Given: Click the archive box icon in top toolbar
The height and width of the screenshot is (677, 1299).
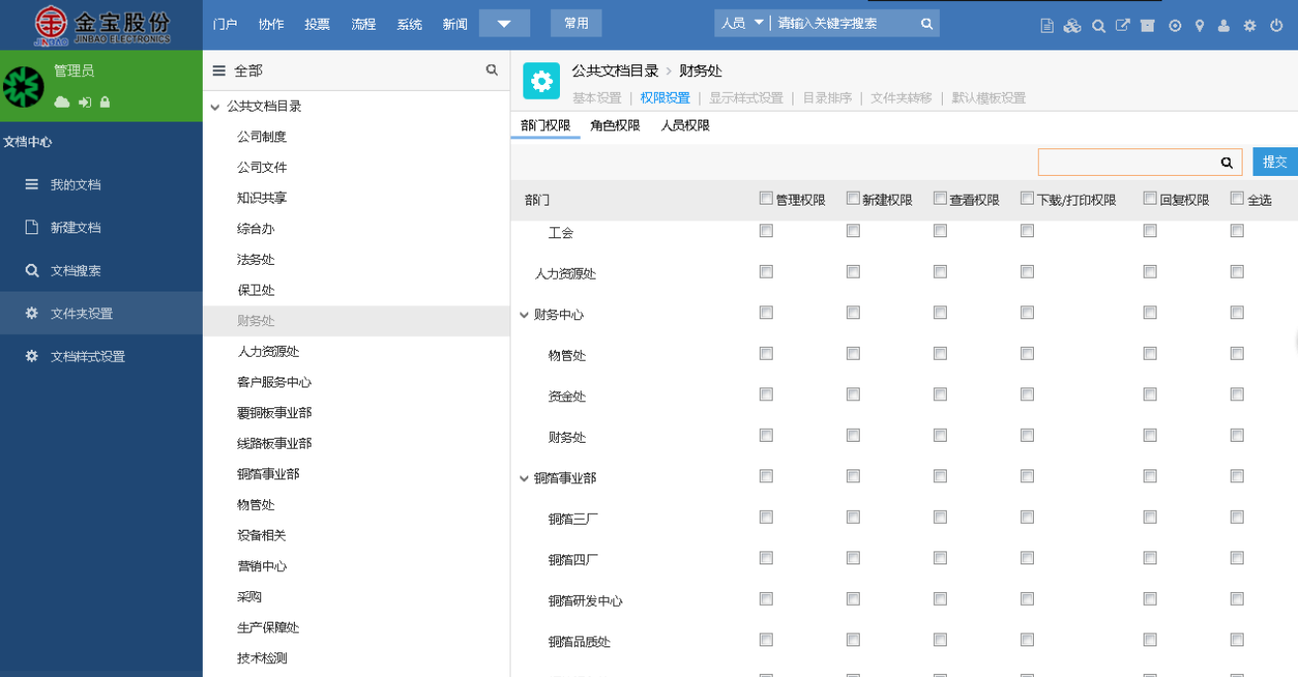Looking at the screenshot, I should tap(1148, 26).
